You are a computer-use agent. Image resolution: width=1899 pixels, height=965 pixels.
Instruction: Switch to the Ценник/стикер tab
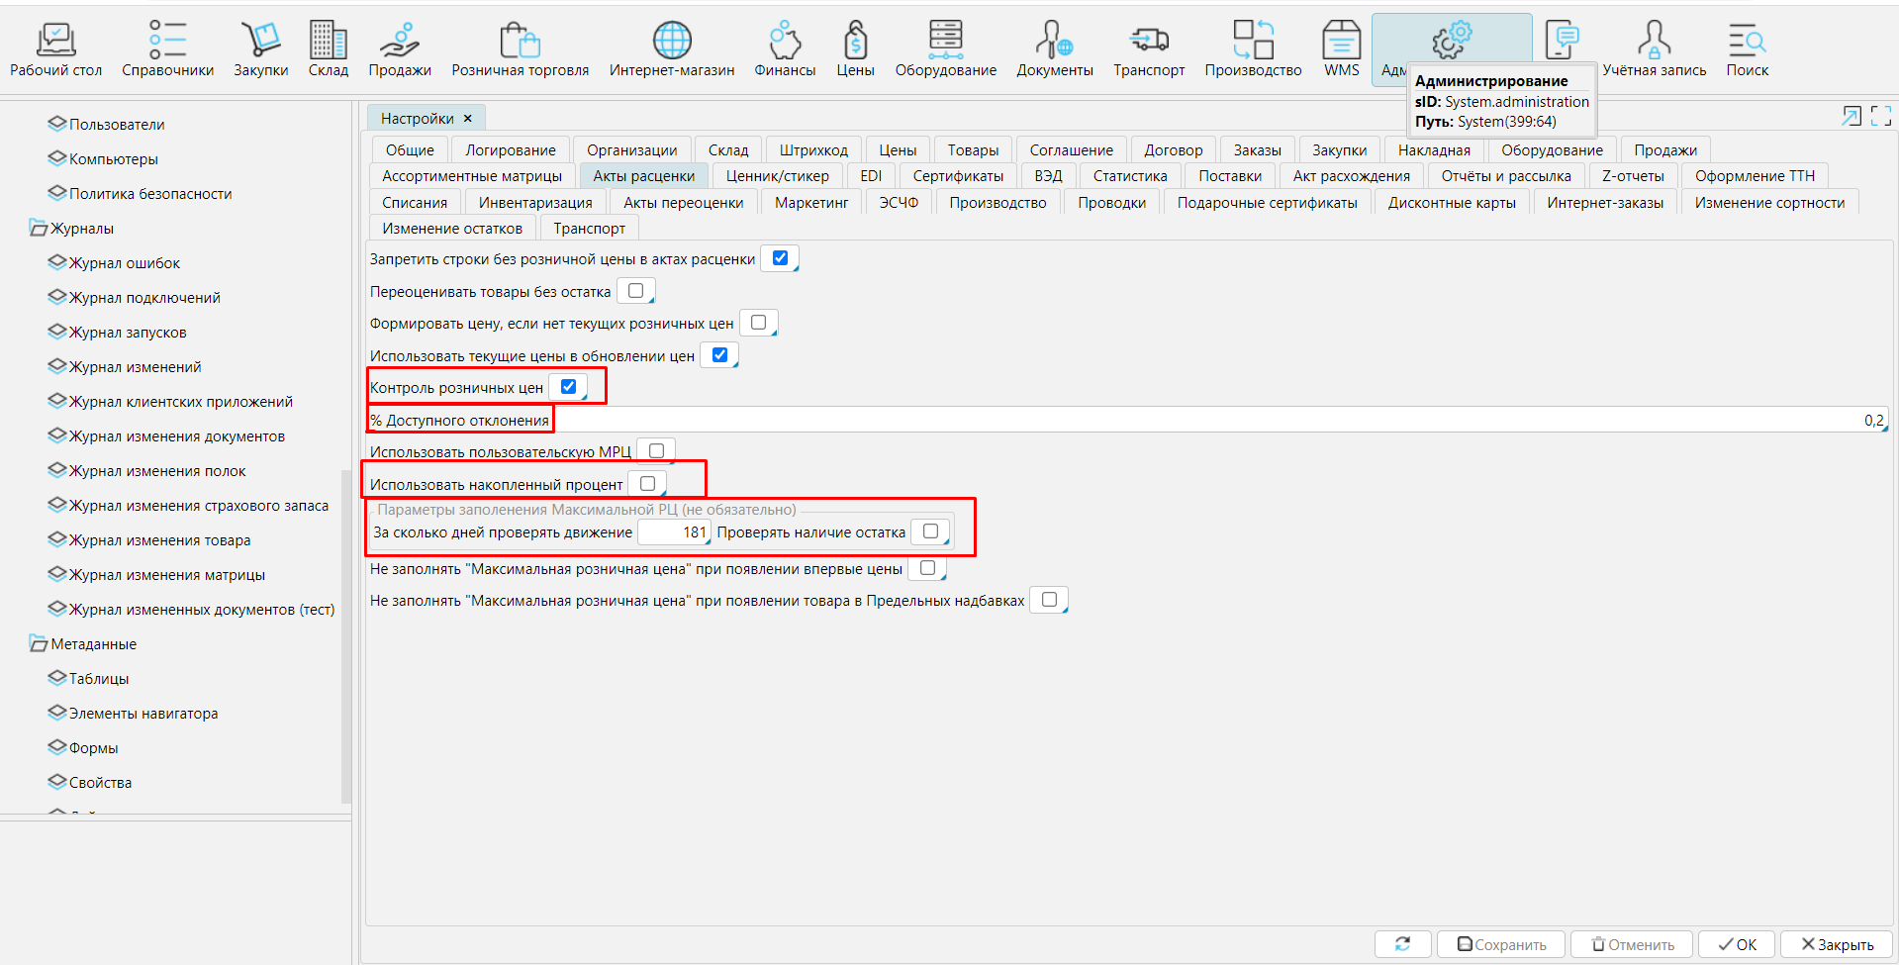tap(777, 176)
